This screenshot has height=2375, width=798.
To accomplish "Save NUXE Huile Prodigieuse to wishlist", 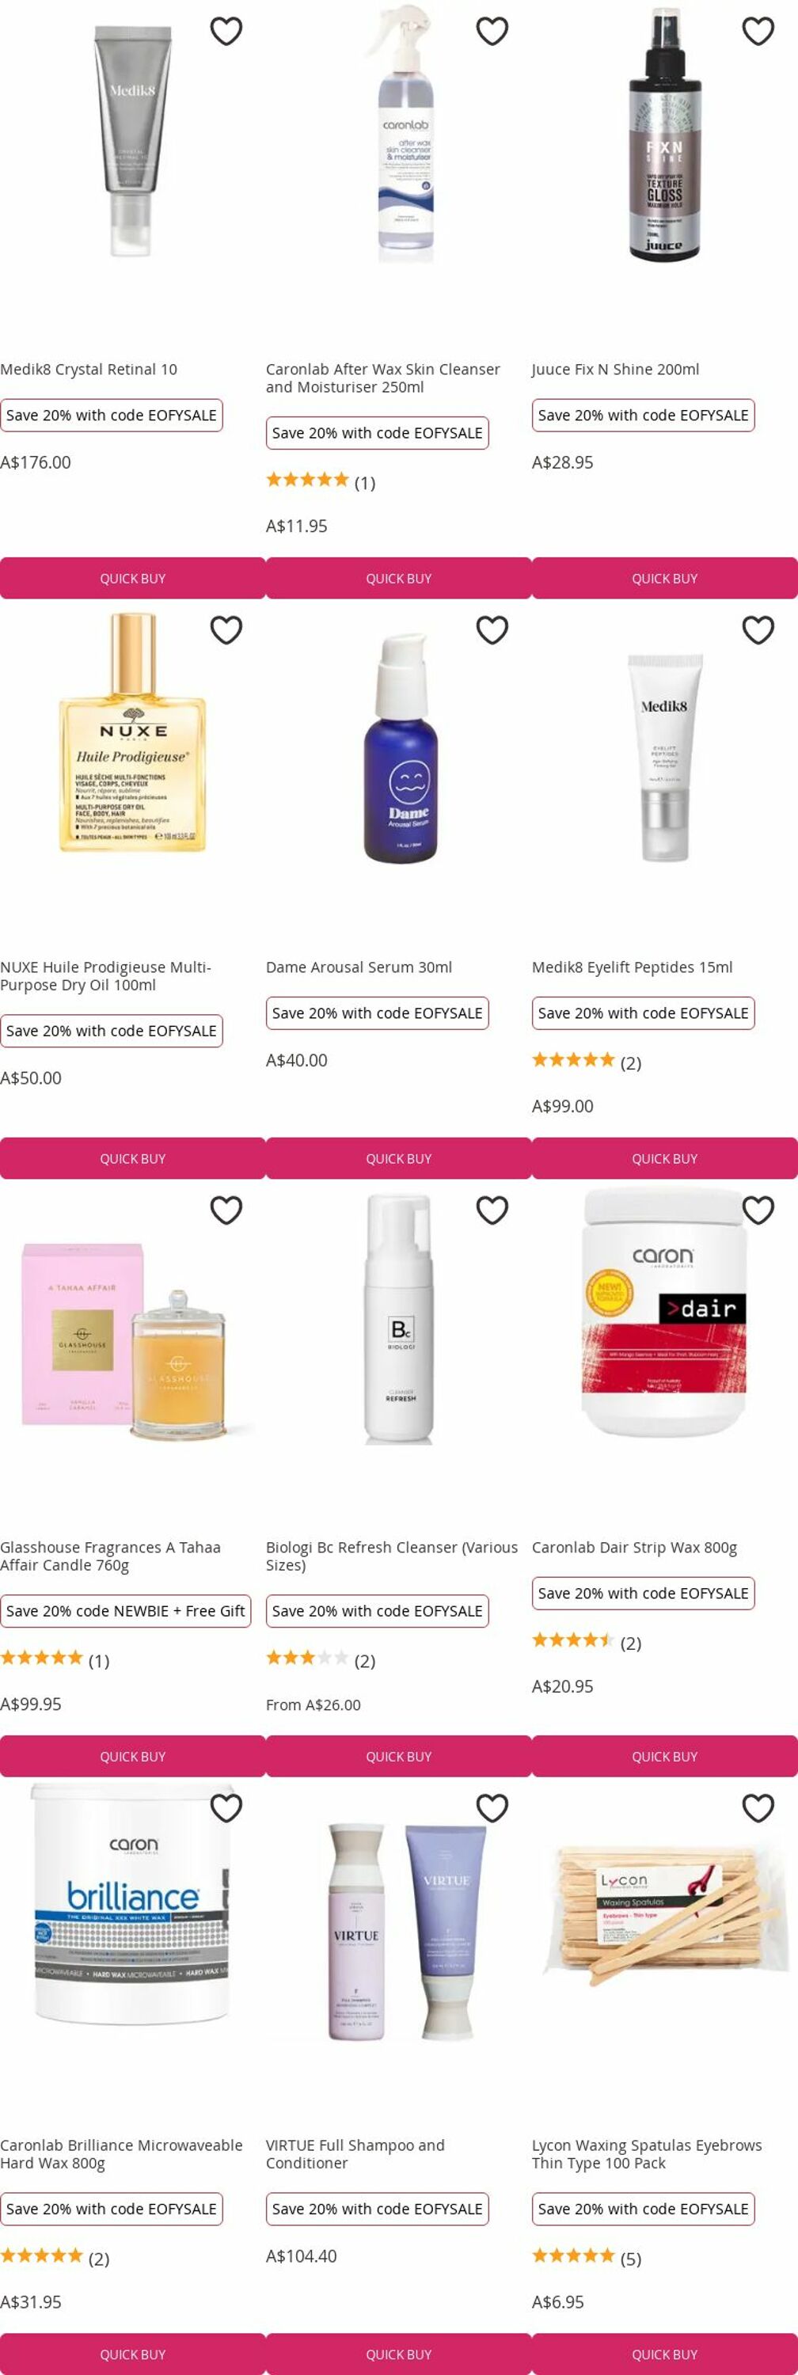I will (x=226, y=629).
